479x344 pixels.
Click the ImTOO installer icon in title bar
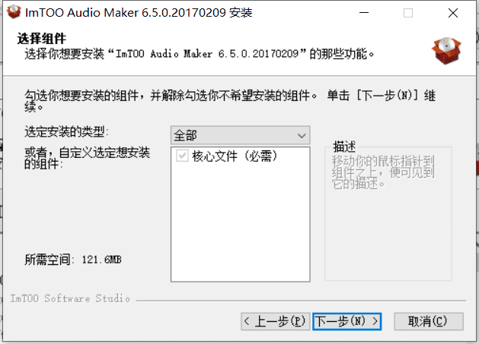[14, 12]
